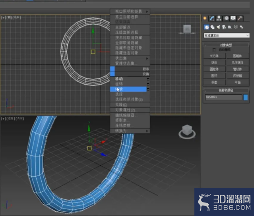Open settings box beside 旋转 menu entry
The image size is (254, 216).
coord(148,84)
